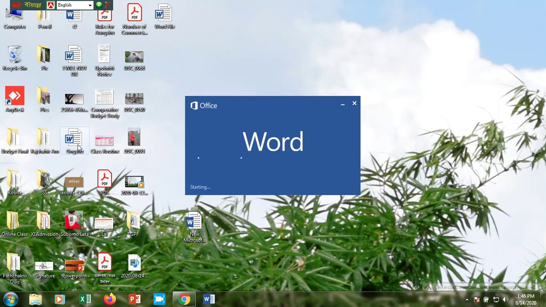Open Action Center flag icon
Screen dimensions: 546x307
(477, 300)
